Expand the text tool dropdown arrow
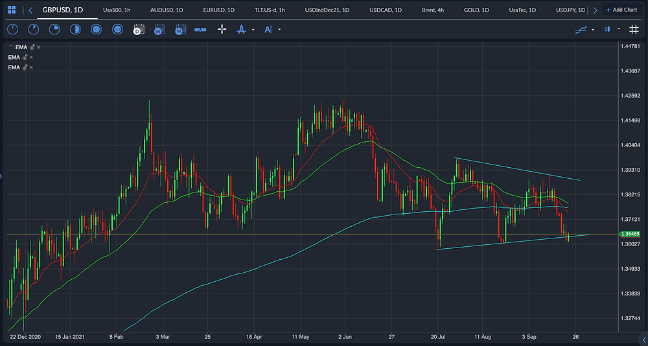Viewport: 648px width, 346px height. 280,29
